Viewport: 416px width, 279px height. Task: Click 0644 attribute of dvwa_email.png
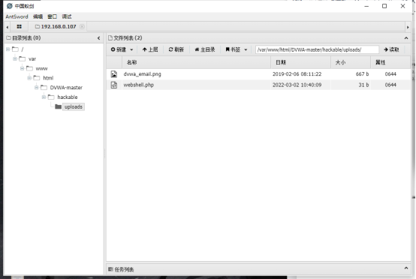tap(390, 74)
